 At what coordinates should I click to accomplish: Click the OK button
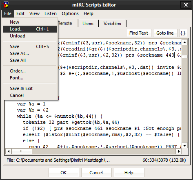pos(64,173)
